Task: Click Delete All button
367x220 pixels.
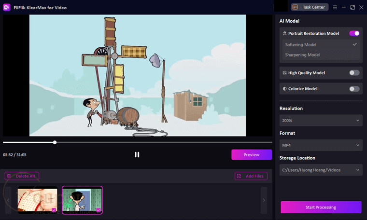Action: (x=22, y=176)
